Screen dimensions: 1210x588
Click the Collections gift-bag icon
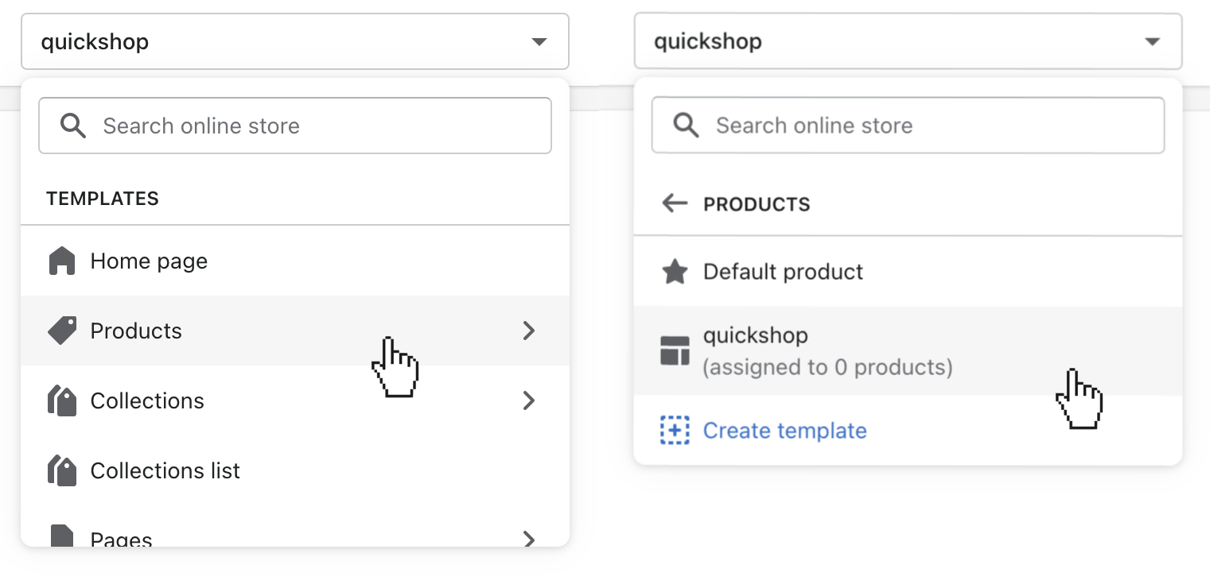point(62,400)
